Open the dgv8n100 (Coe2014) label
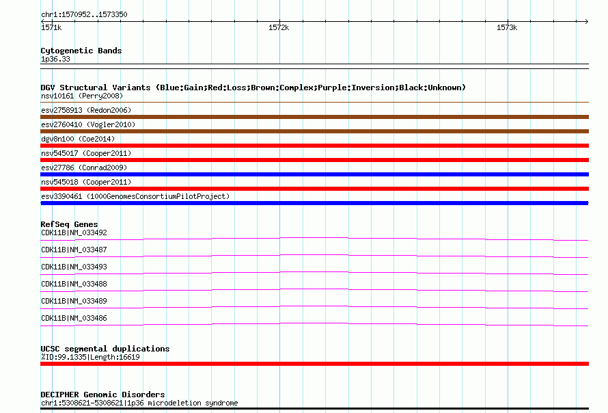Viewport: 608px width, 413px height. [78, 139]
